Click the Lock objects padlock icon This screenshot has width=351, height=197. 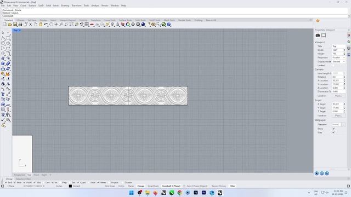pyautogui.click(x=118, y=25)
